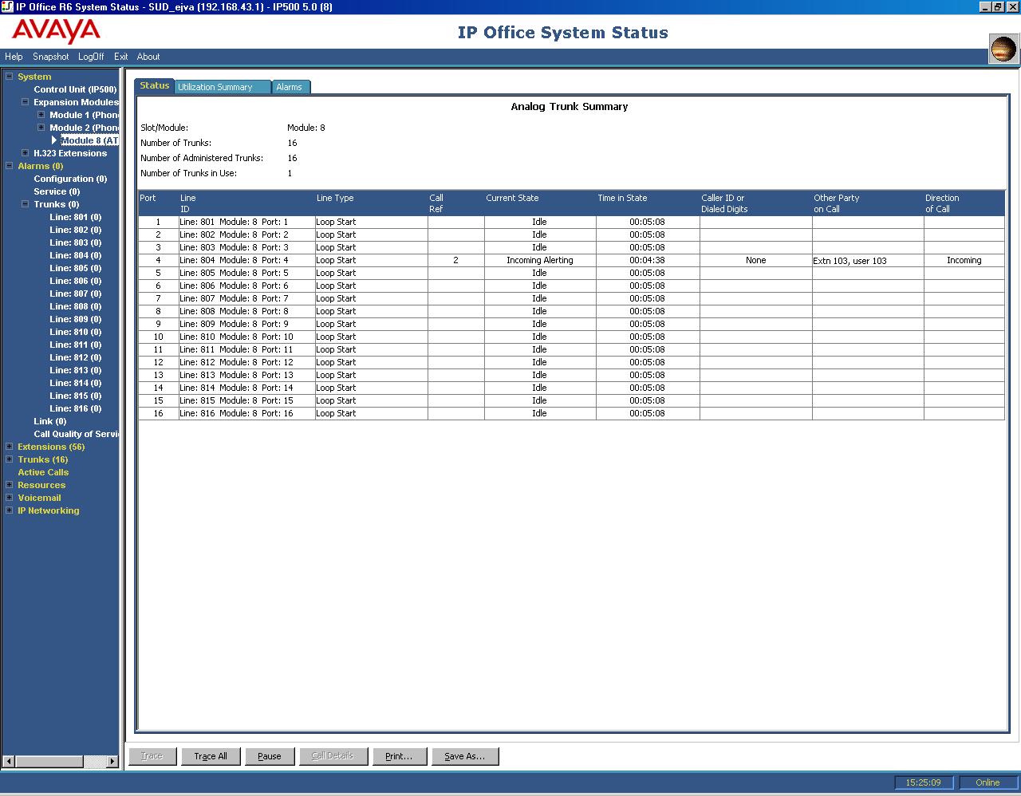Screen dimensions: 1021x796
Task: Click the Print... button
Action: [x=399, y=756]
